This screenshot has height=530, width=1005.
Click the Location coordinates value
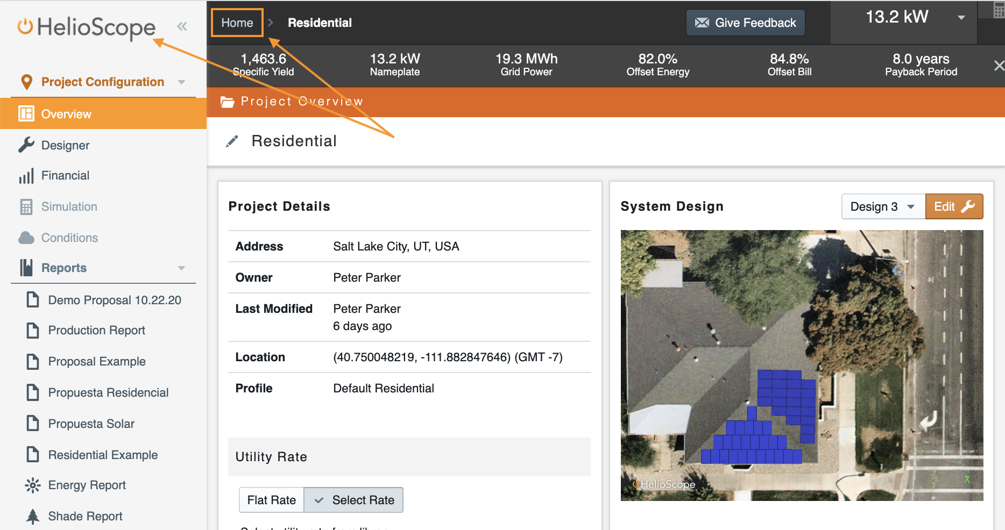tap(448, 357)
